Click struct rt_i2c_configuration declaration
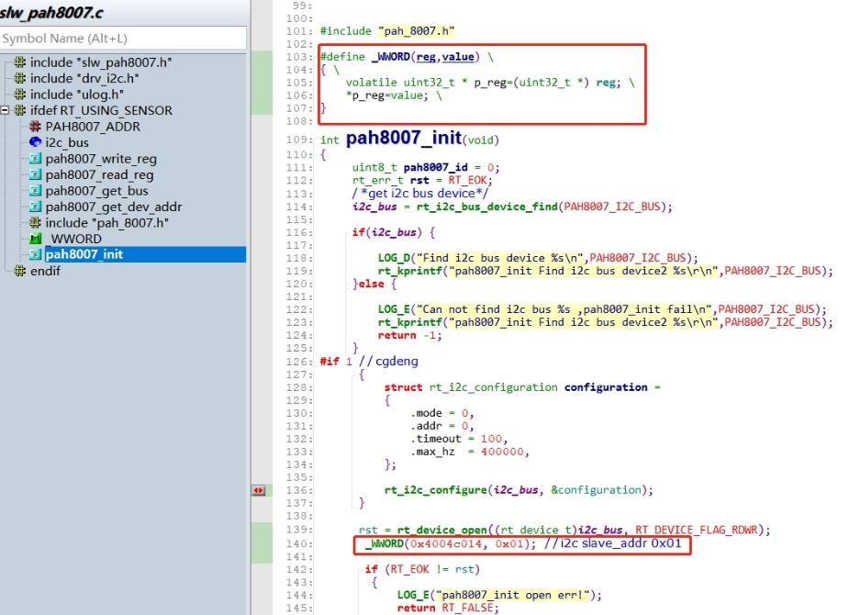This screenshot has height=615, width=849. (x=522, y=387)
